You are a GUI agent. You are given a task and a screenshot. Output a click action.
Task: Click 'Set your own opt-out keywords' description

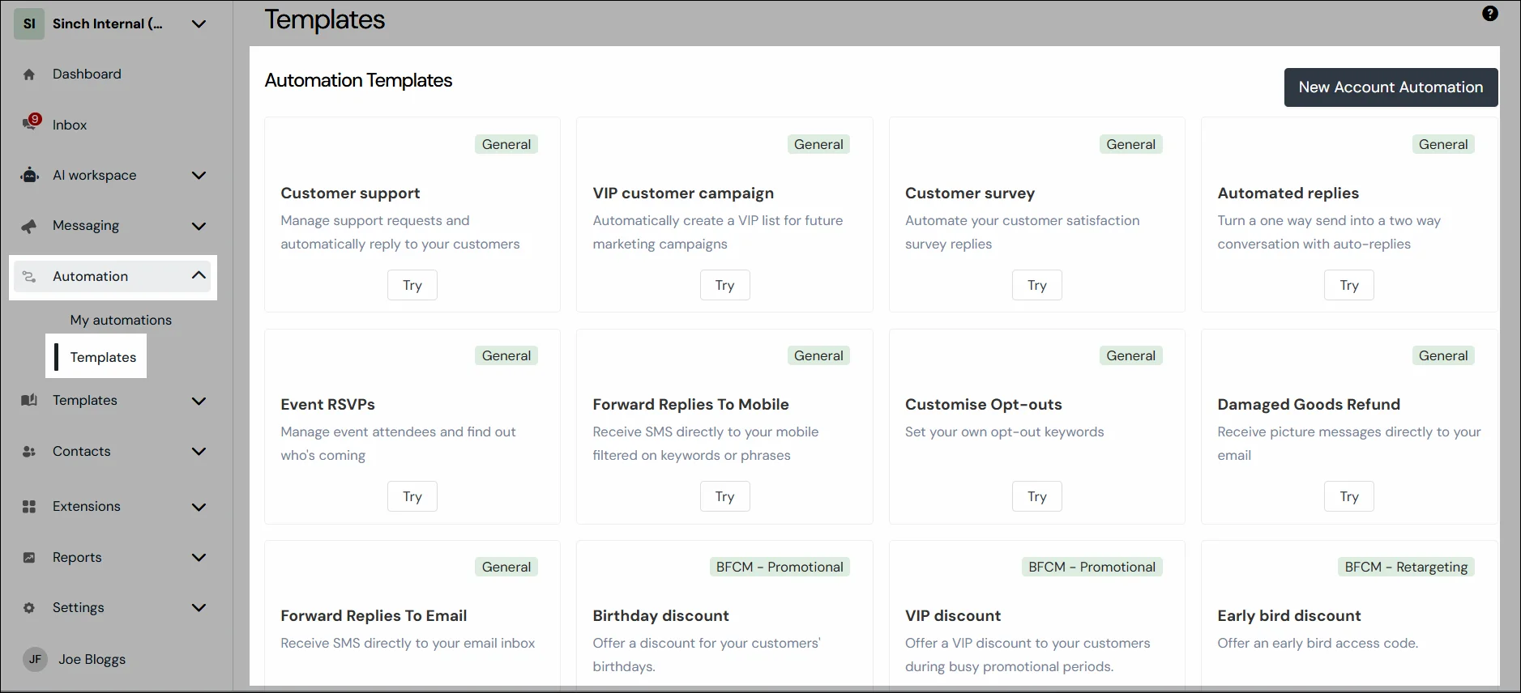pos(1004,432)
